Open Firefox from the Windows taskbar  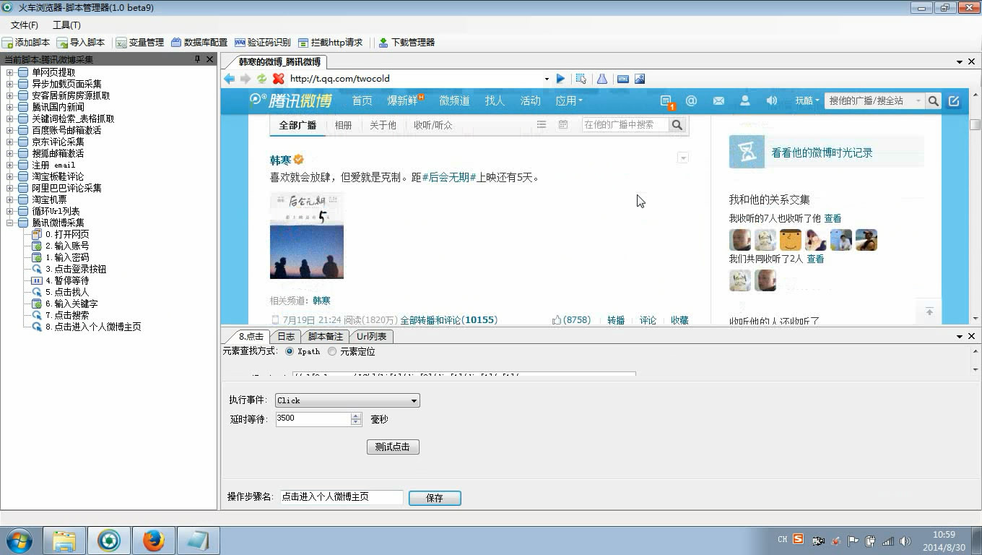153,541
